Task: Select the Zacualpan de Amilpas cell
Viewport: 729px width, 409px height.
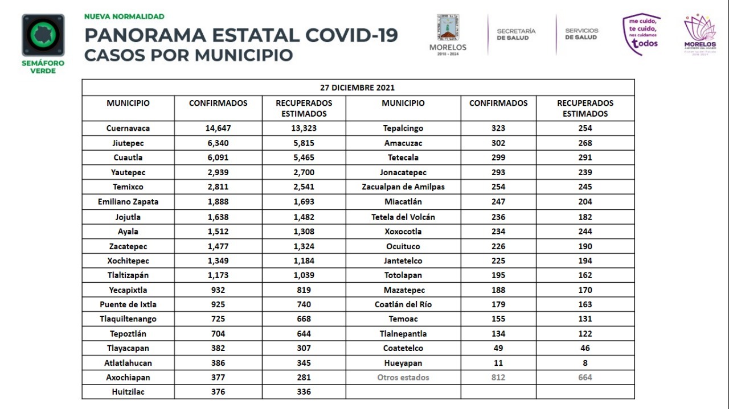Action: point(403,187)
